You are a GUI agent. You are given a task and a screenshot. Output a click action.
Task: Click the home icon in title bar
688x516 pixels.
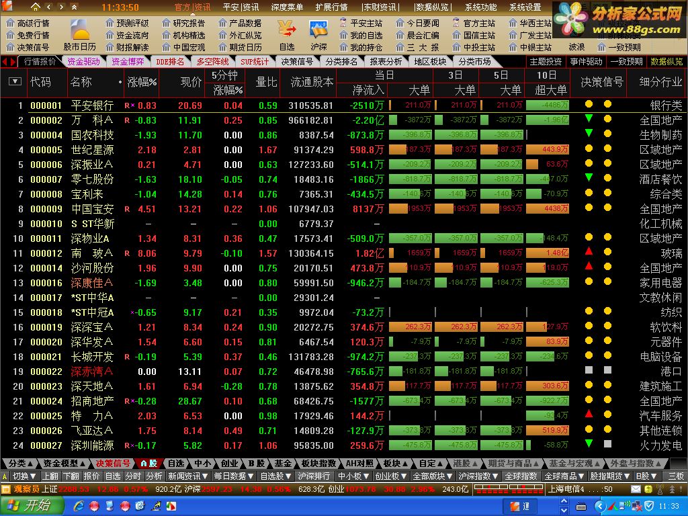tap(35, 7)
